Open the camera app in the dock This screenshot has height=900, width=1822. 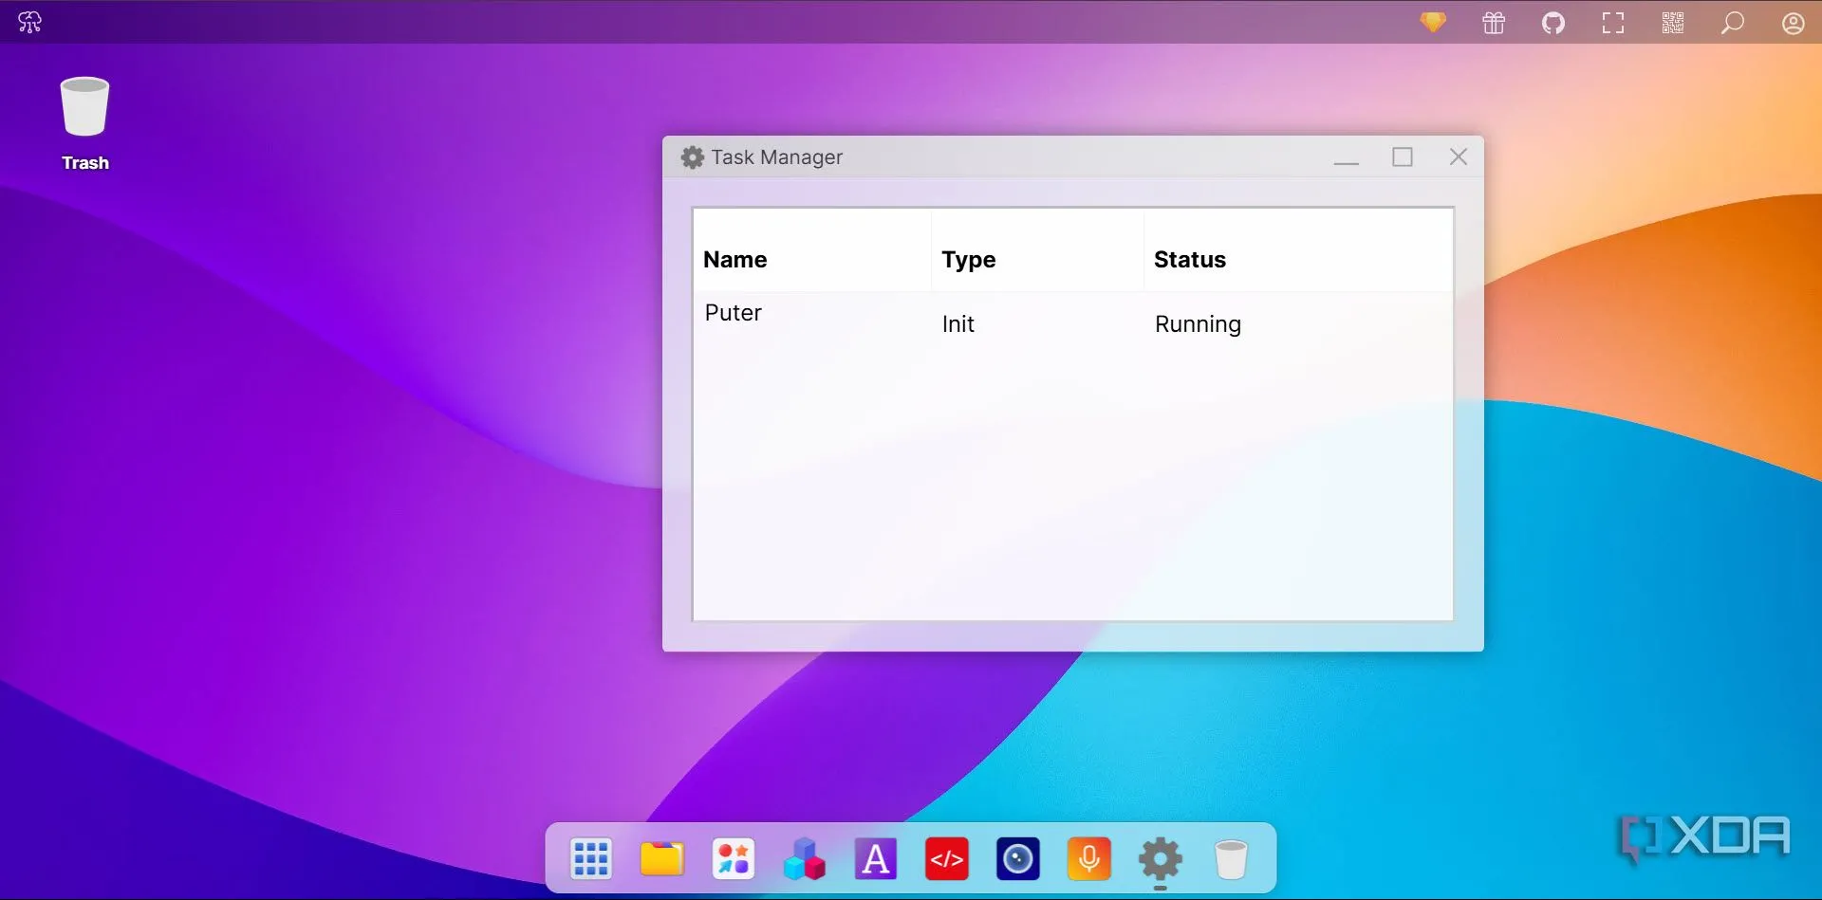[1017, 858]
